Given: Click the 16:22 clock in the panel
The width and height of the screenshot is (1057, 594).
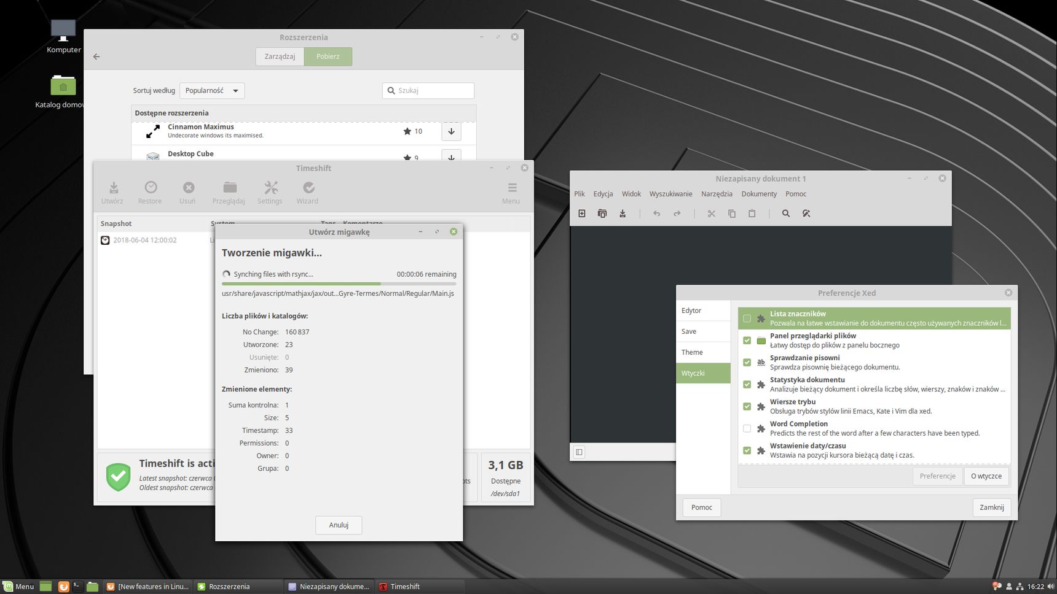Looking at the screenshot, I should [x=1035, y=587].
